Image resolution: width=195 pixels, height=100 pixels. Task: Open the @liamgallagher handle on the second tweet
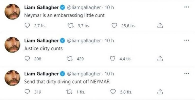pos(84,41)
